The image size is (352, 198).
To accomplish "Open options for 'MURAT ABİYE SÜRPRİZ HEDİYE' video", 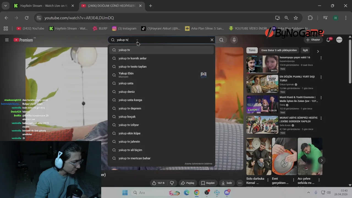I will (x=321, y=118).
